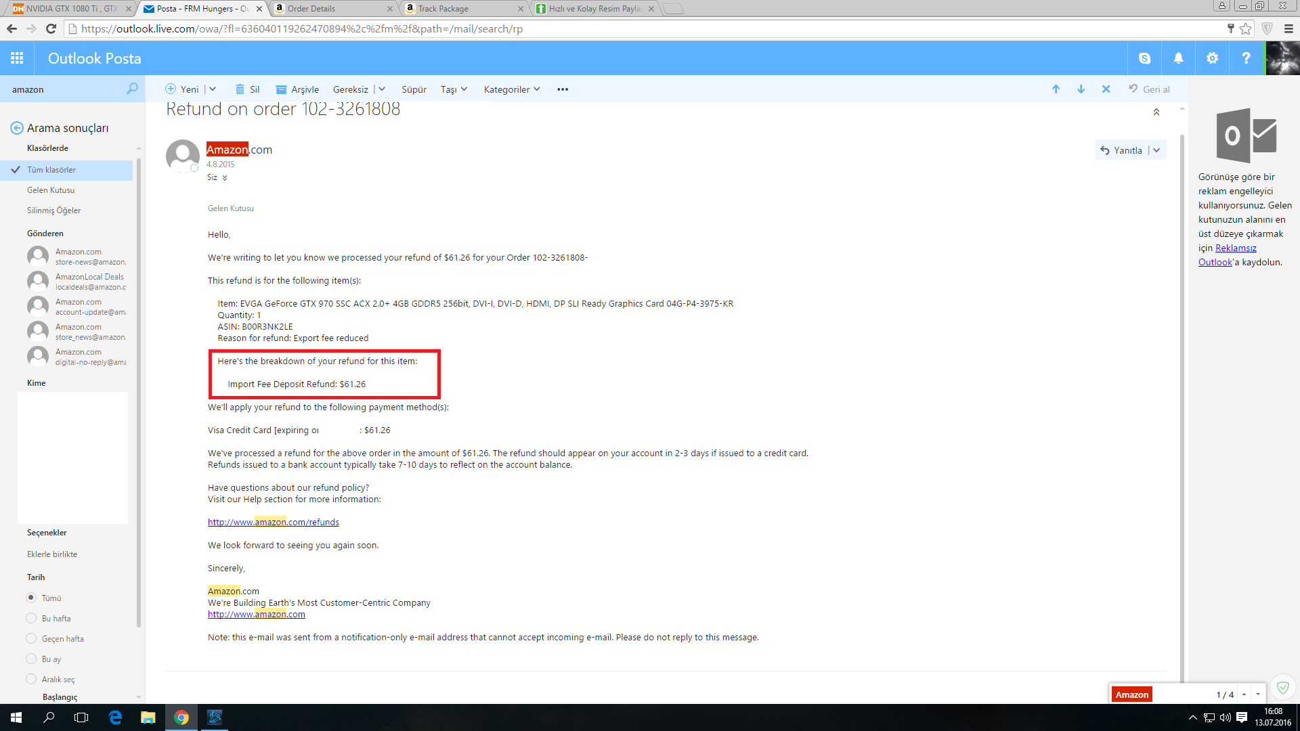Open the Outlook app launcher grid
Image resolution: width=1300 pixels, height=731 pixels.
(17, 58)
